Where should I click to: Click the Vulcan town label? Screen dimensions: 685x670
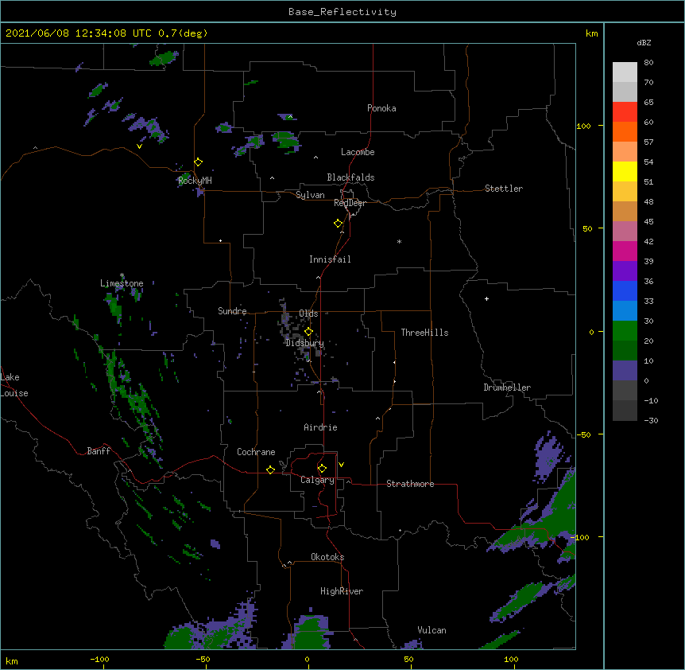[432, 630]
